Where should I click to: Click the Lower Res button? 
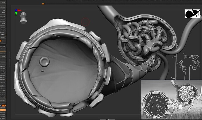point(3,49)
